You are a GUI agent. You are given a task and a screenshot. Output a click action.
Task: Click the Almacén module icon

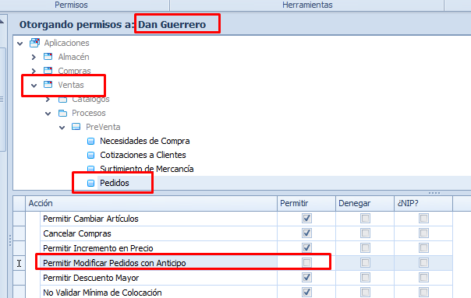[x=48, y=57]
